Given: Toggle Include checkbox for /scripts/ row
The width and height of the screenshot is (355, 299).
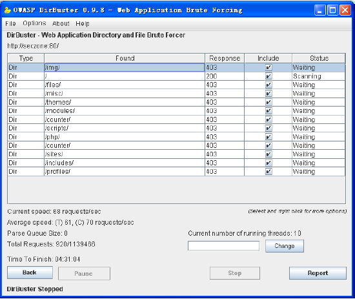Looking at the screenshot, I should [x=269, y=129].
